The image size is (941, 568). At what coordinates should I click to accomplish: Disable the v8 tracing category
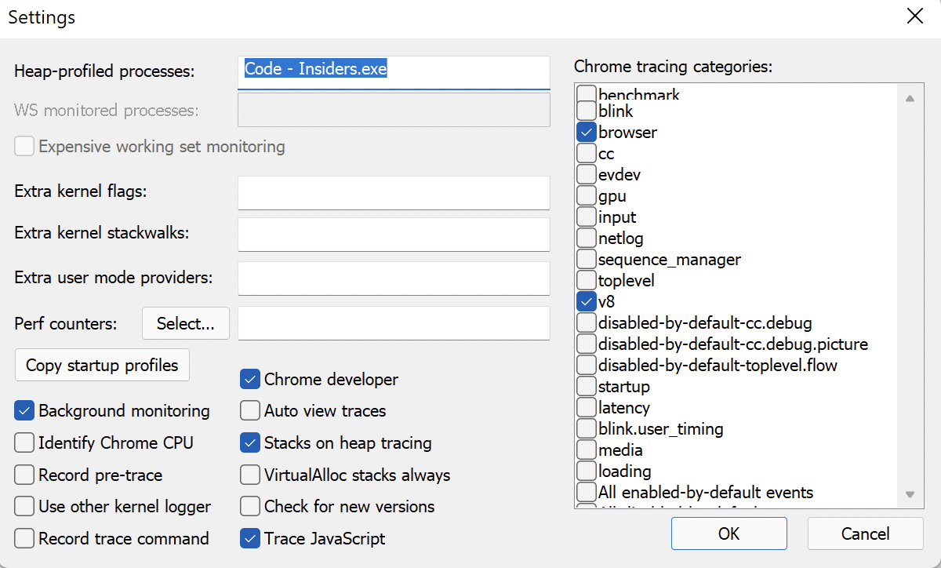pyautogui.click(x=586, y=301)
